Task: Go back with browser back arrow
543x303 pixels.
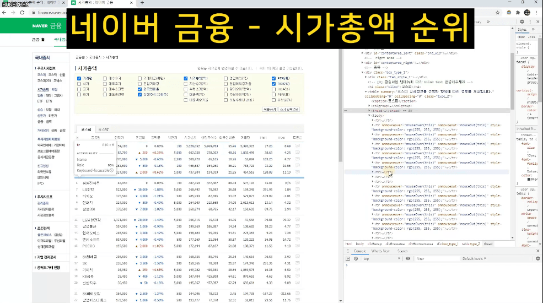Action: click(x=4, y=13)
